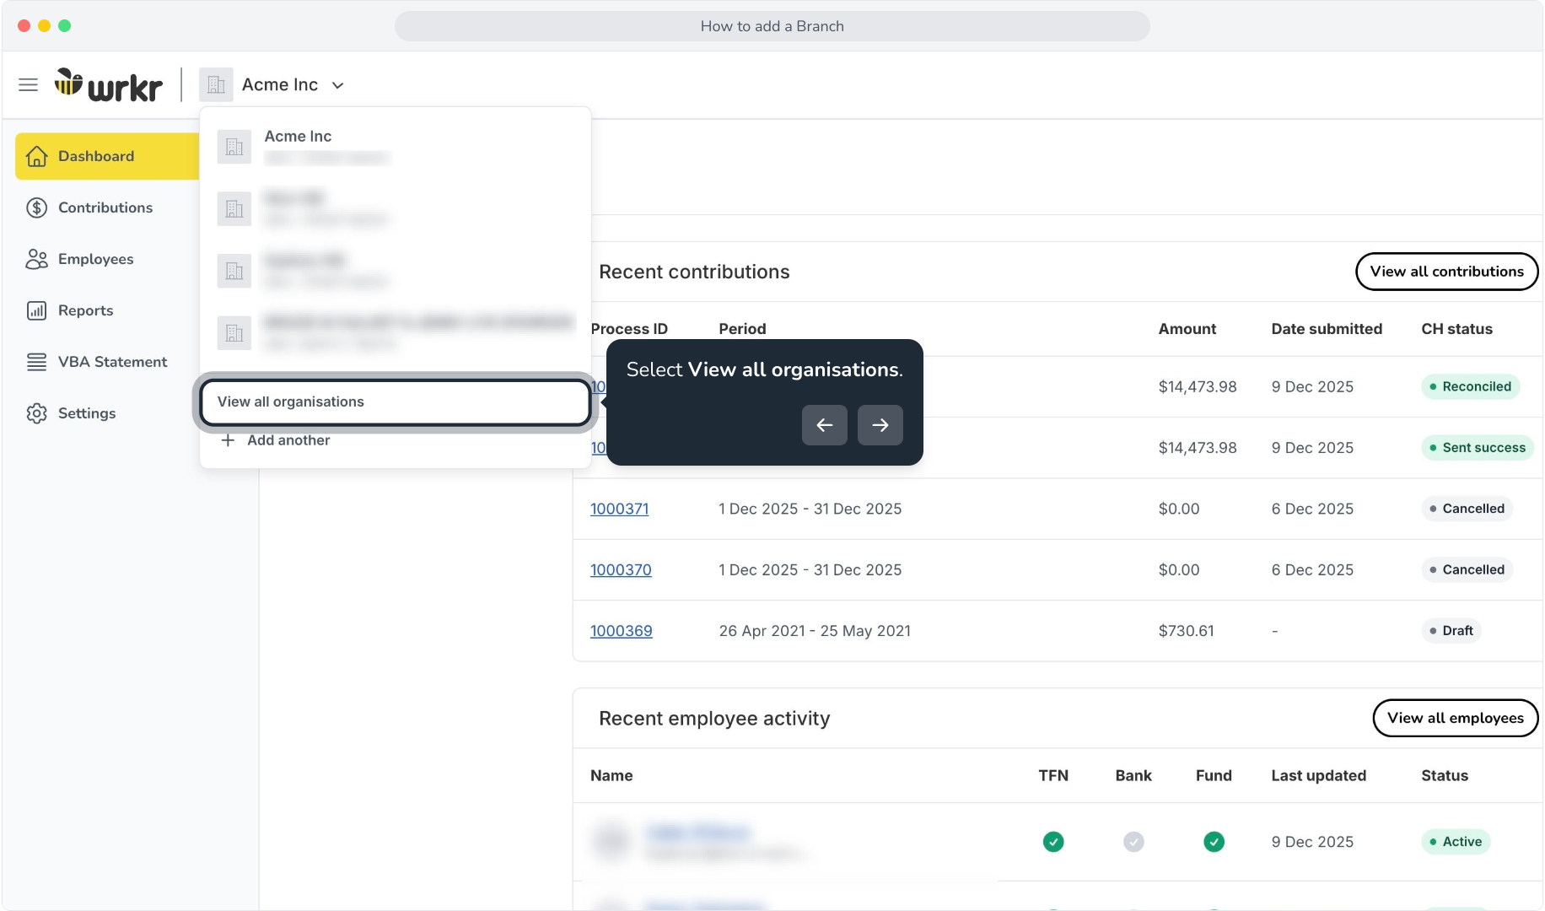
Task: Click the VBA Statement list icon
Action: pos(36,362)
